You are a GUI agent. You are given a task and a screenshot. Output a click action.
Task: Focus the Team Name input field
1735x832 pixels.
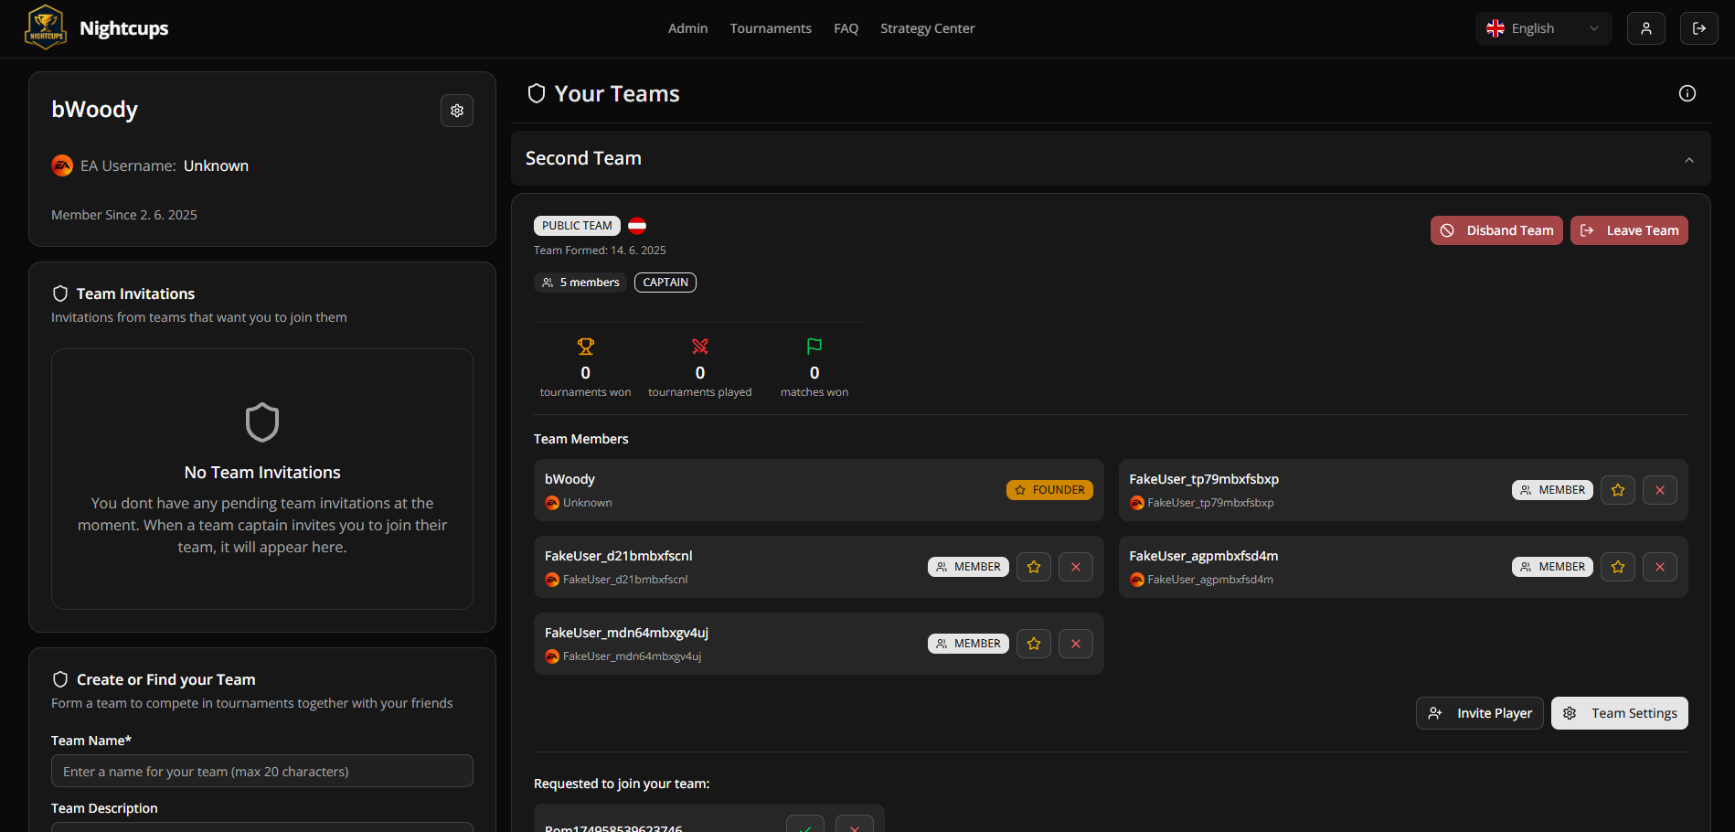pos(262,771)
